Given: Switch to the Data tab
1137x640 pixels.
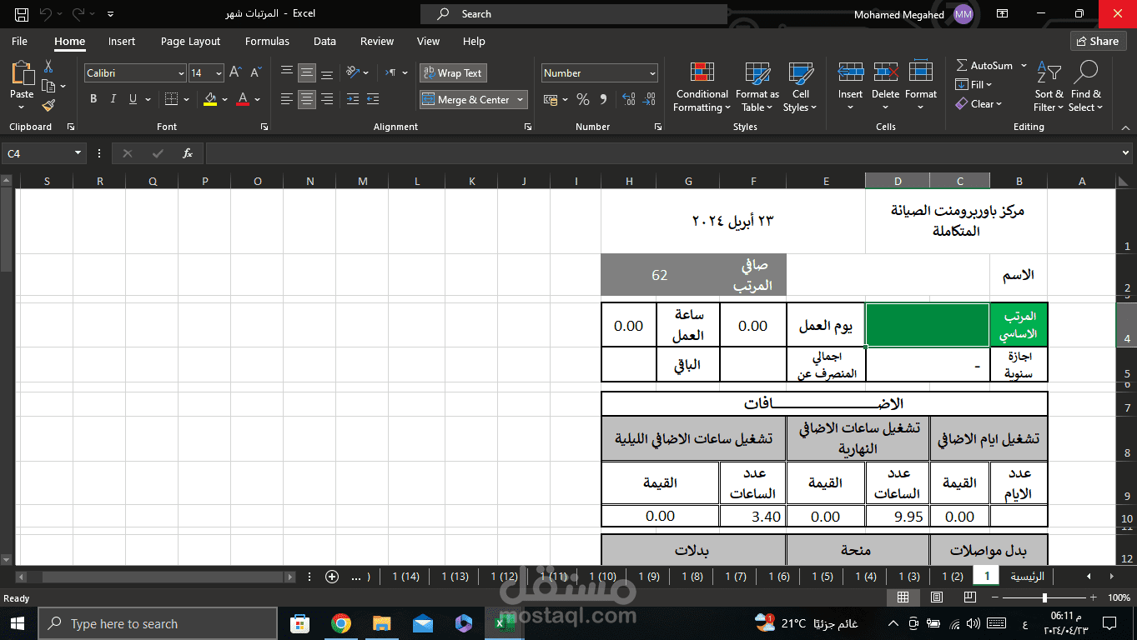Looking at the screenshot, I should (x=324, y=41).
